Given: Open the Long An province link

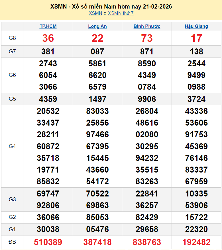Looking at the screenshot, I should click(x=97, y=26).
